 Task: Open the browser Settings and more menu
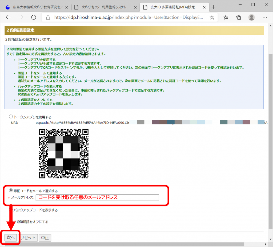[265, 17]
